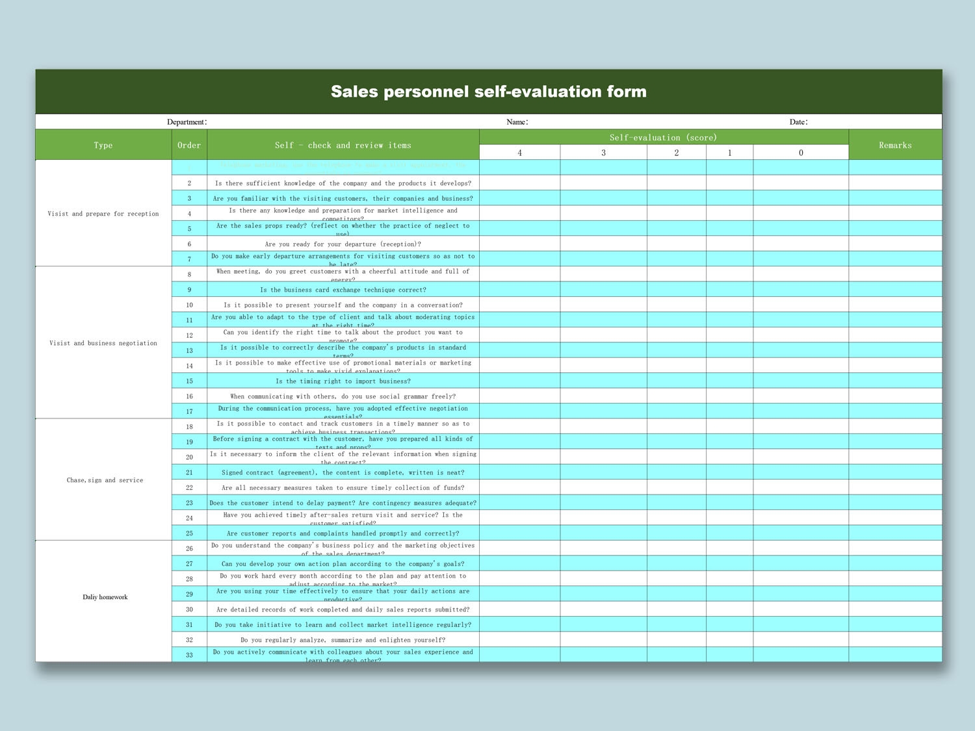Select the Remarks column header
The image size is (975, 731).
pyautogui.click(x=895, y=145)
